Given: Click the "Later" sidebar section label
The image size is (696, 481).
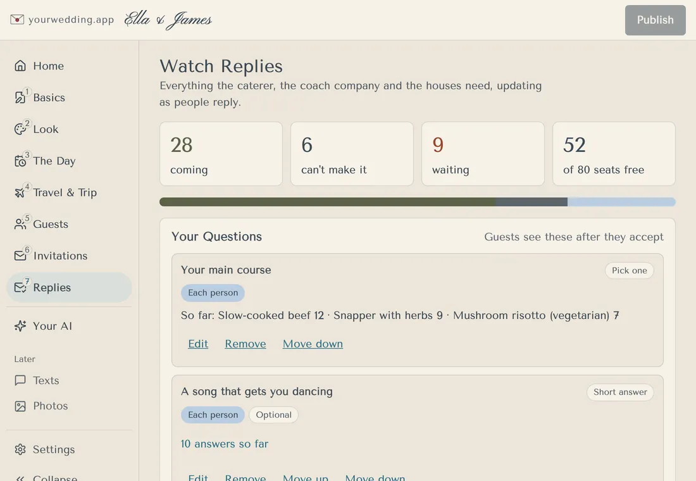Looking at the screenshot, I should 25,359.
